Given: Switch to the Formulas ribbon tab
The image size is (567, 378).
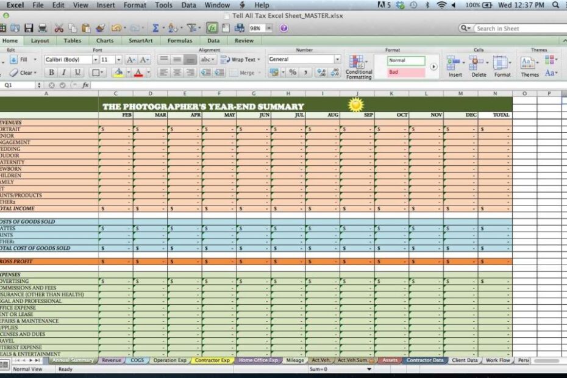Looking at the screenshot, I should pos(180,40).
